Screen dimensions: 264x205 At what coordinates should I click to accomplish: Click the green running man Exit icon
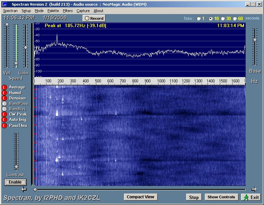[x=246, y=197]
